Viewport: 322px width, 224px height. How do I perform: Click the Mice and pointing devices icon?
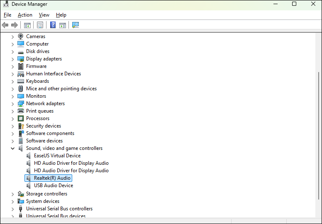20,89
